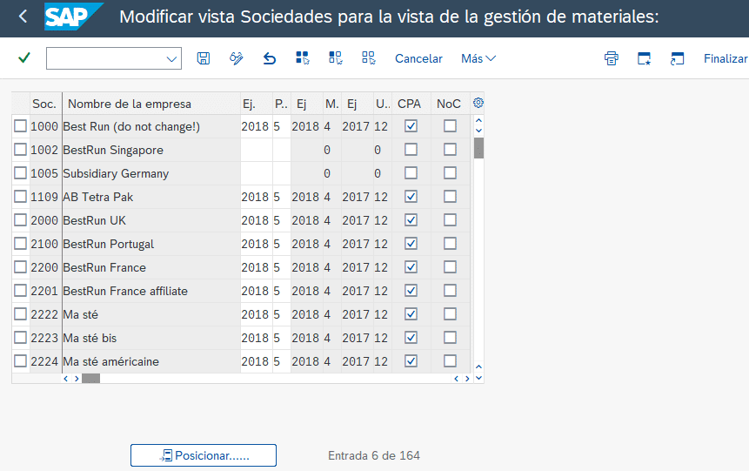Go back with the left chevron
The width and height of the screenshot is (749, 471).
point(23,17)
